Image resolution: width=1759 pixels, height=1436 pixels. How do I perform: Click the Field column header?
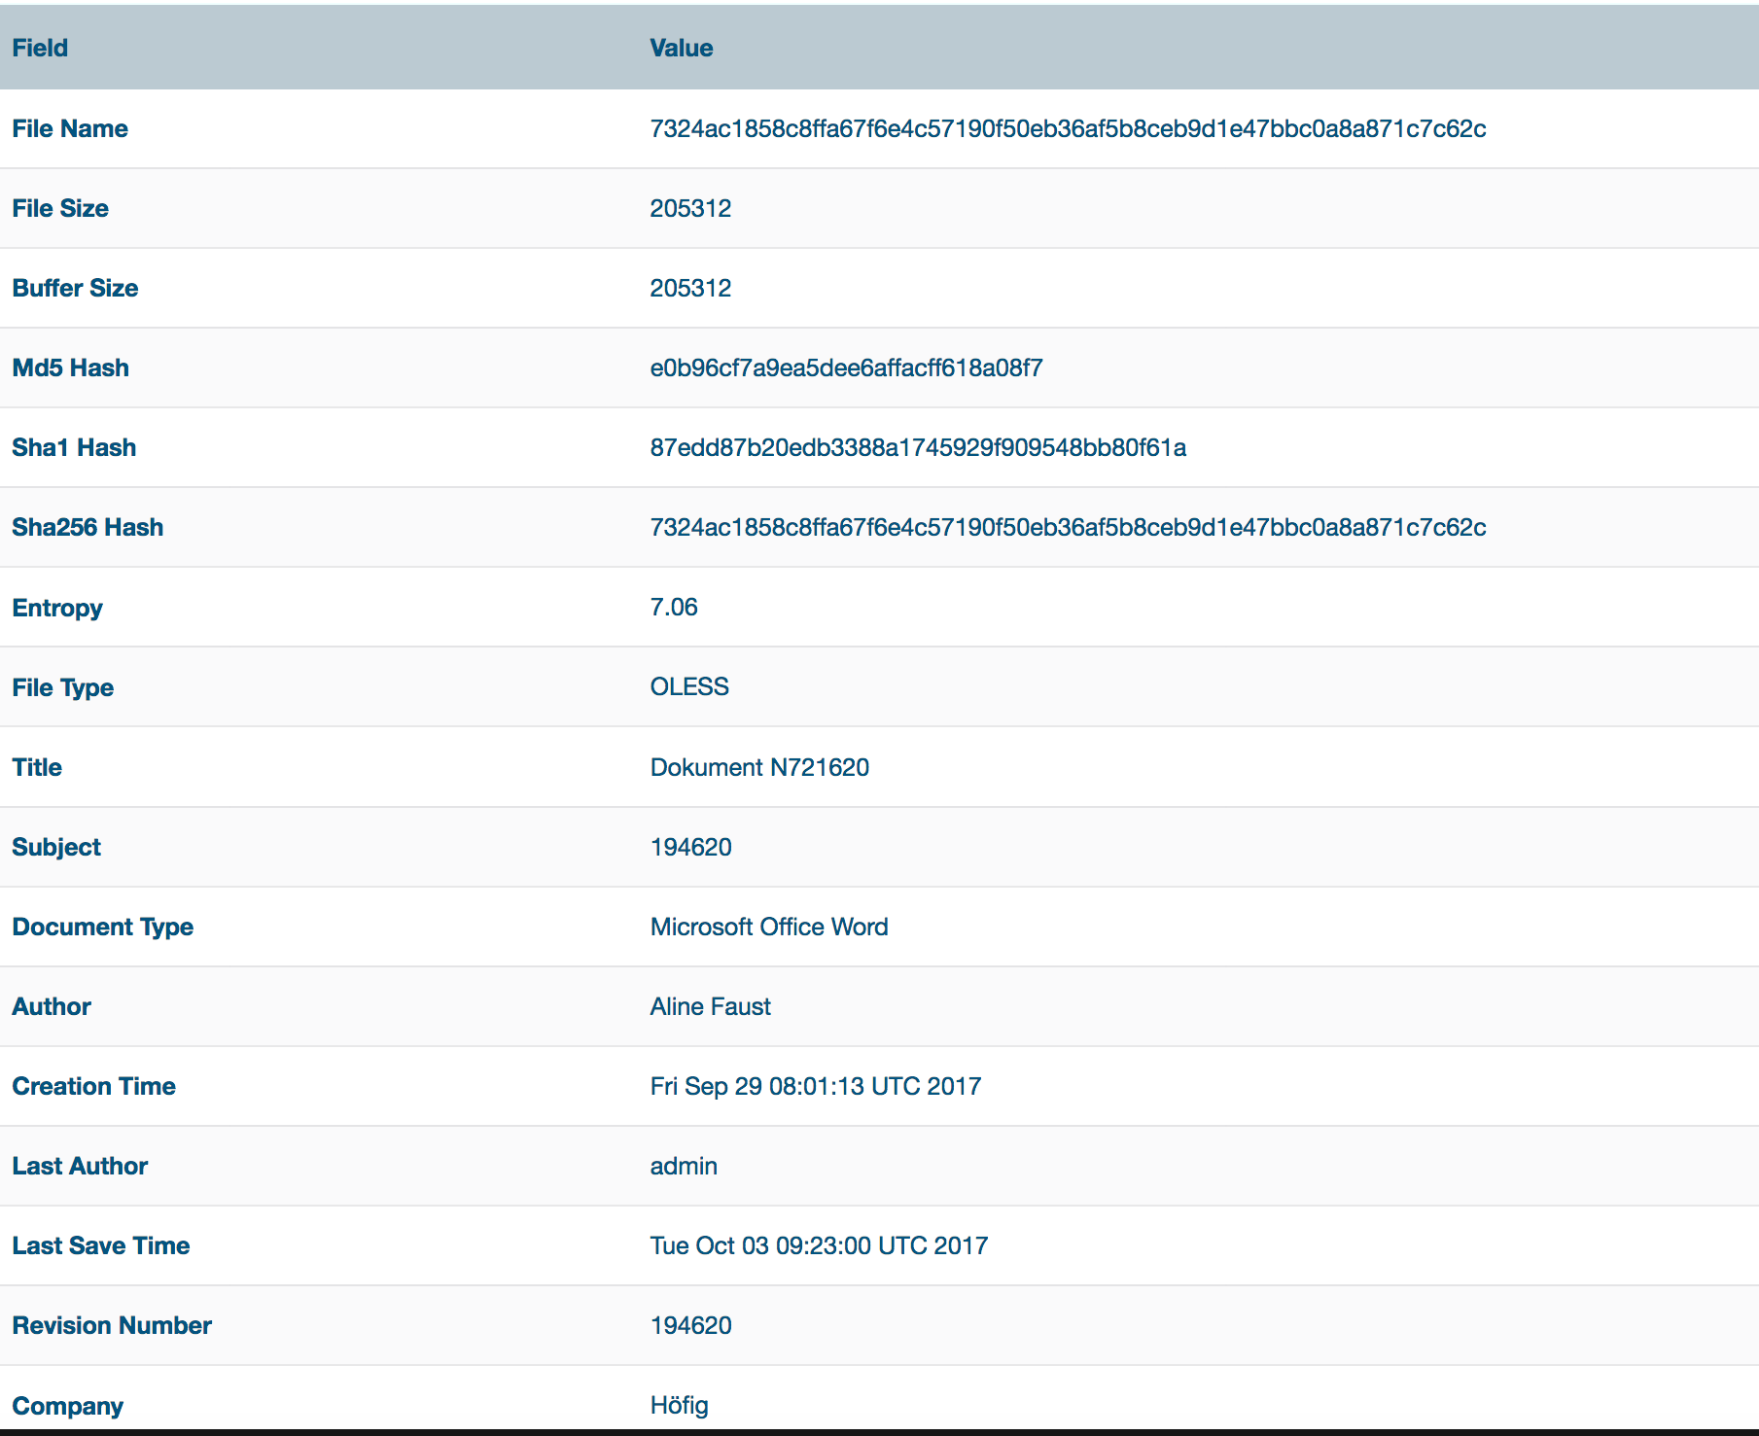40,48
